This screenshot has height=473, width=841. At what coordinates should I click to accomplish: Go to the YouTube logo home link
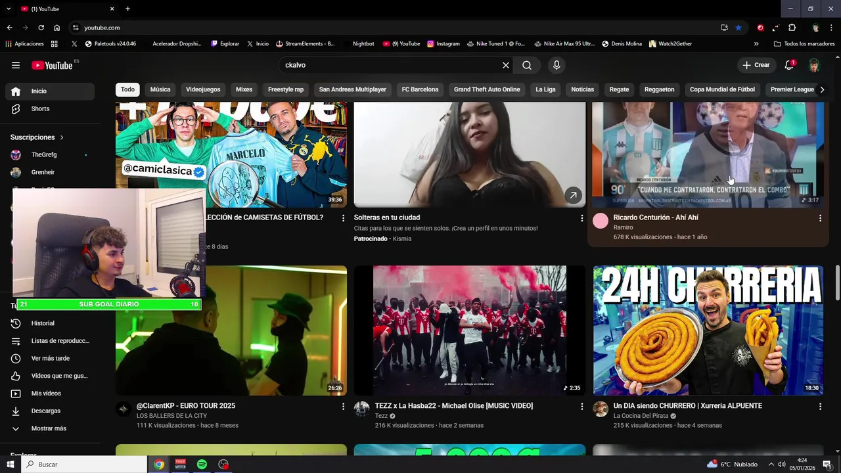click(x=52, y=65)
